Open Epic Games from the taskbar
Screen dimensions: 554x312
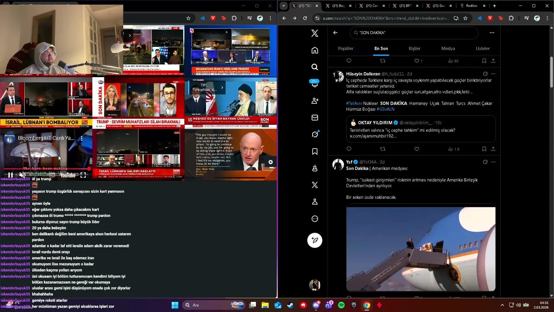pyautogui.click(x=354, y=305)
